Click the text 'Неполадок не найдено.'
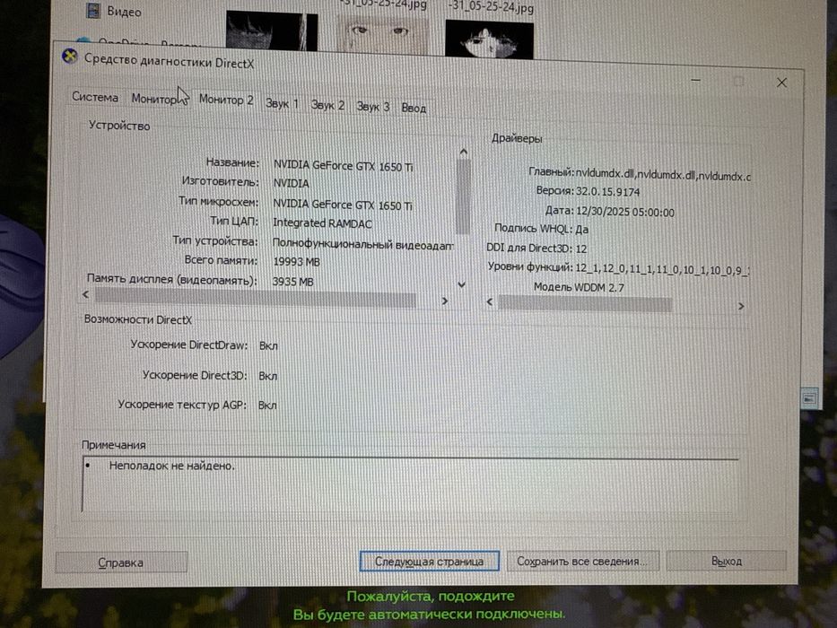This screenshot has width=837, height=628. click(172, 466)
